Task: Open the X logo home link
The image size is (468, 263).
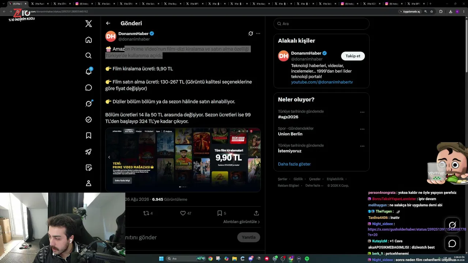Action: click(88, 24)
